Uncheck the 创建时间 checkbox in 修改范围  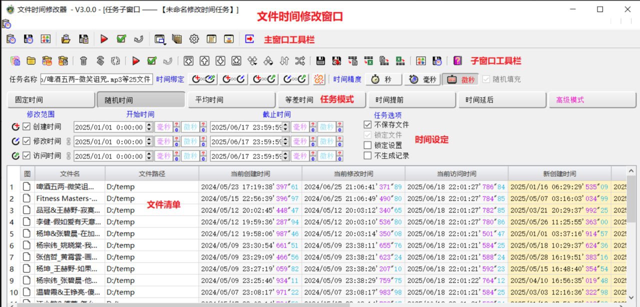[x=26, y=126]
